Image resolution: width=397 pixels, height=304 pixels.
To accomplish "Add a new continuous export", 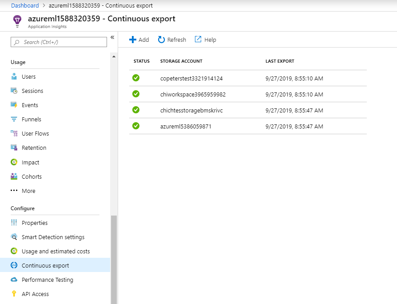I will tap(139, 40).
